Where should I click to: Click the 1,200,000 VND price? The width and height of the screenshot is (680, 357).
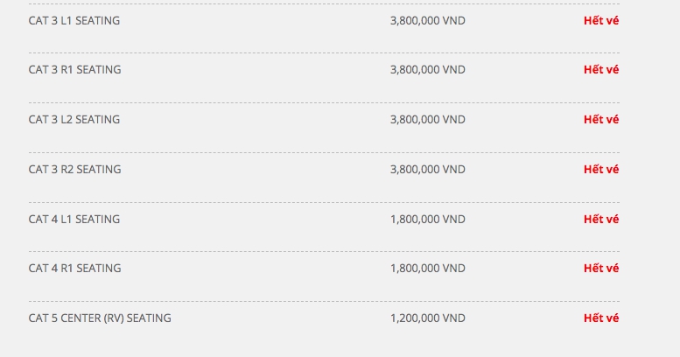point(427,318)
